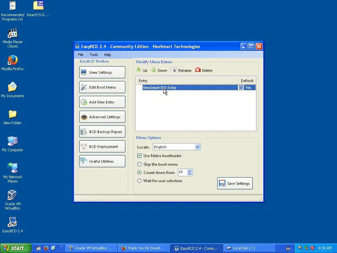Image resolution: width=337 pixels, height=253 pixels.
Task: Expand the Locale dropdown
Action: tap(197, 147)
